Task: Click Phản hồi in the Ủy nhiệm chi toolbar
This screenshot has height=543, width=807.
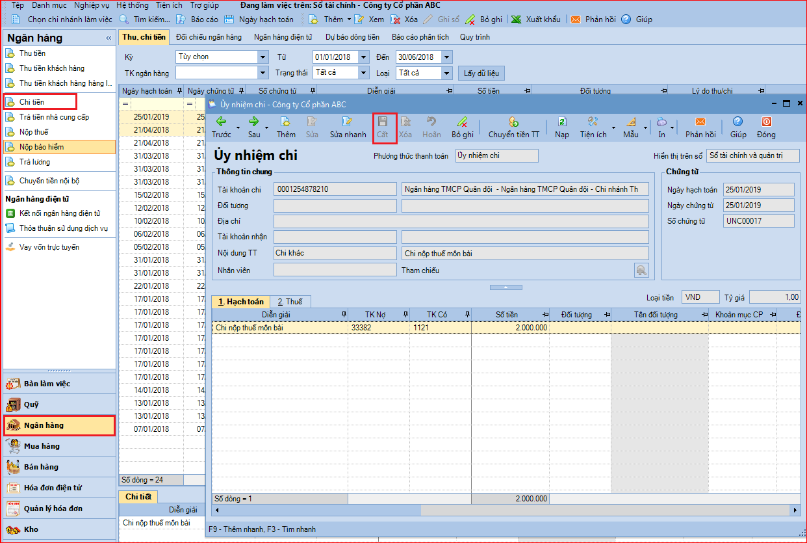Action: coord(700,127)
